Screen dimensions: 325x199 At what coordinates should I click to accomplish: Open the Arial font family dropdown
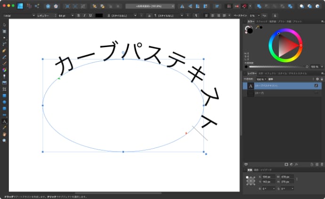[x=19, y=16]
